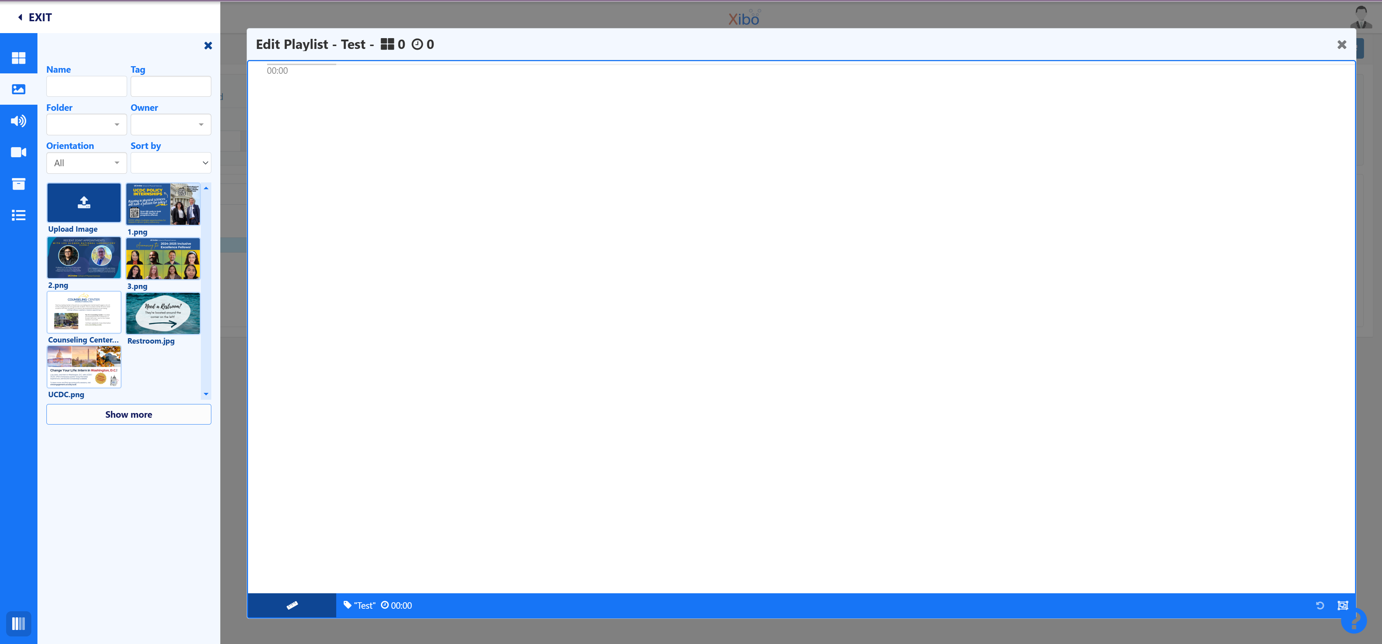Screen dimensions: 1382x644
Task: Open the help question mark bubble
Action: pyautogui.click(x=1354, y=621)
